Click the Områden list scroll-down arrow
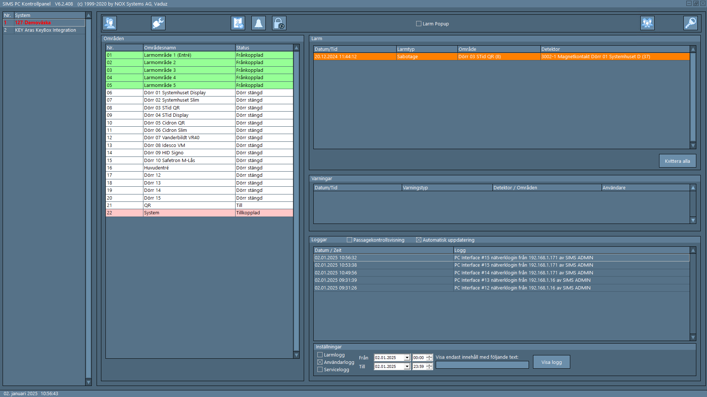The height and width of the screenshot is (397, 707). tap(296, 355)
